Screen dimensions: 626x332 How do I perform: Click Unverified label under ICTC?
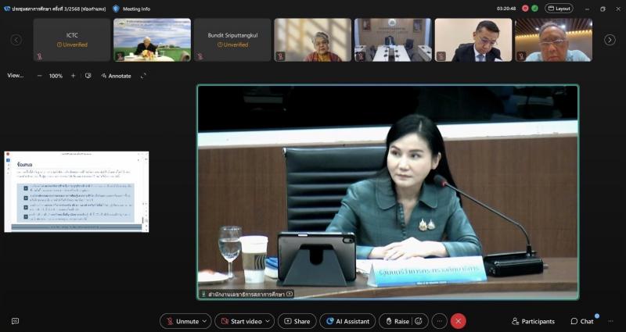72,45
